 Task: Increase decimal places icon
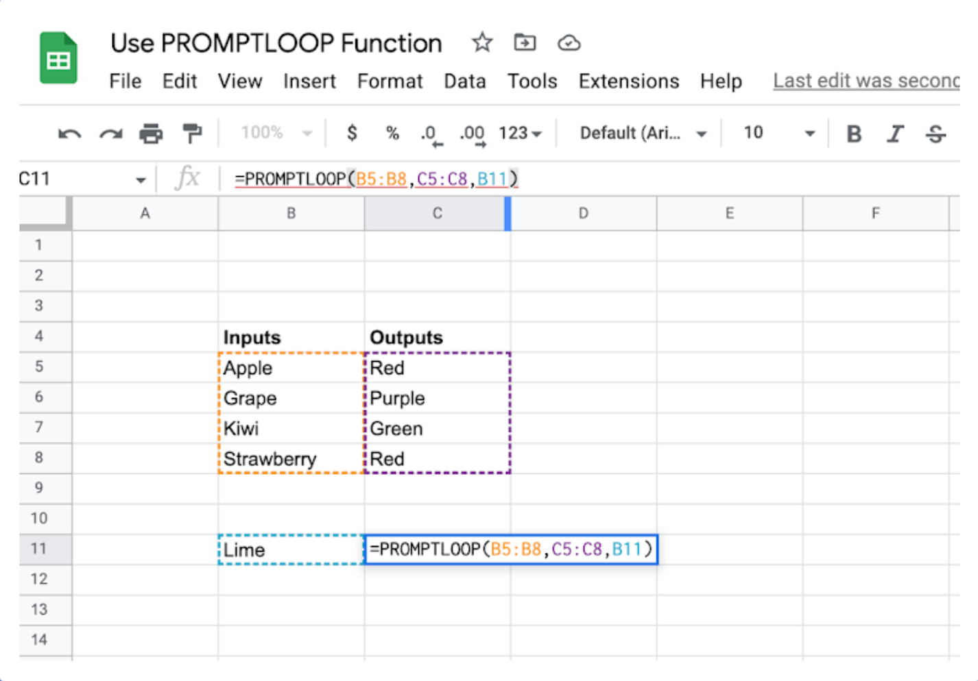point(472,134)
